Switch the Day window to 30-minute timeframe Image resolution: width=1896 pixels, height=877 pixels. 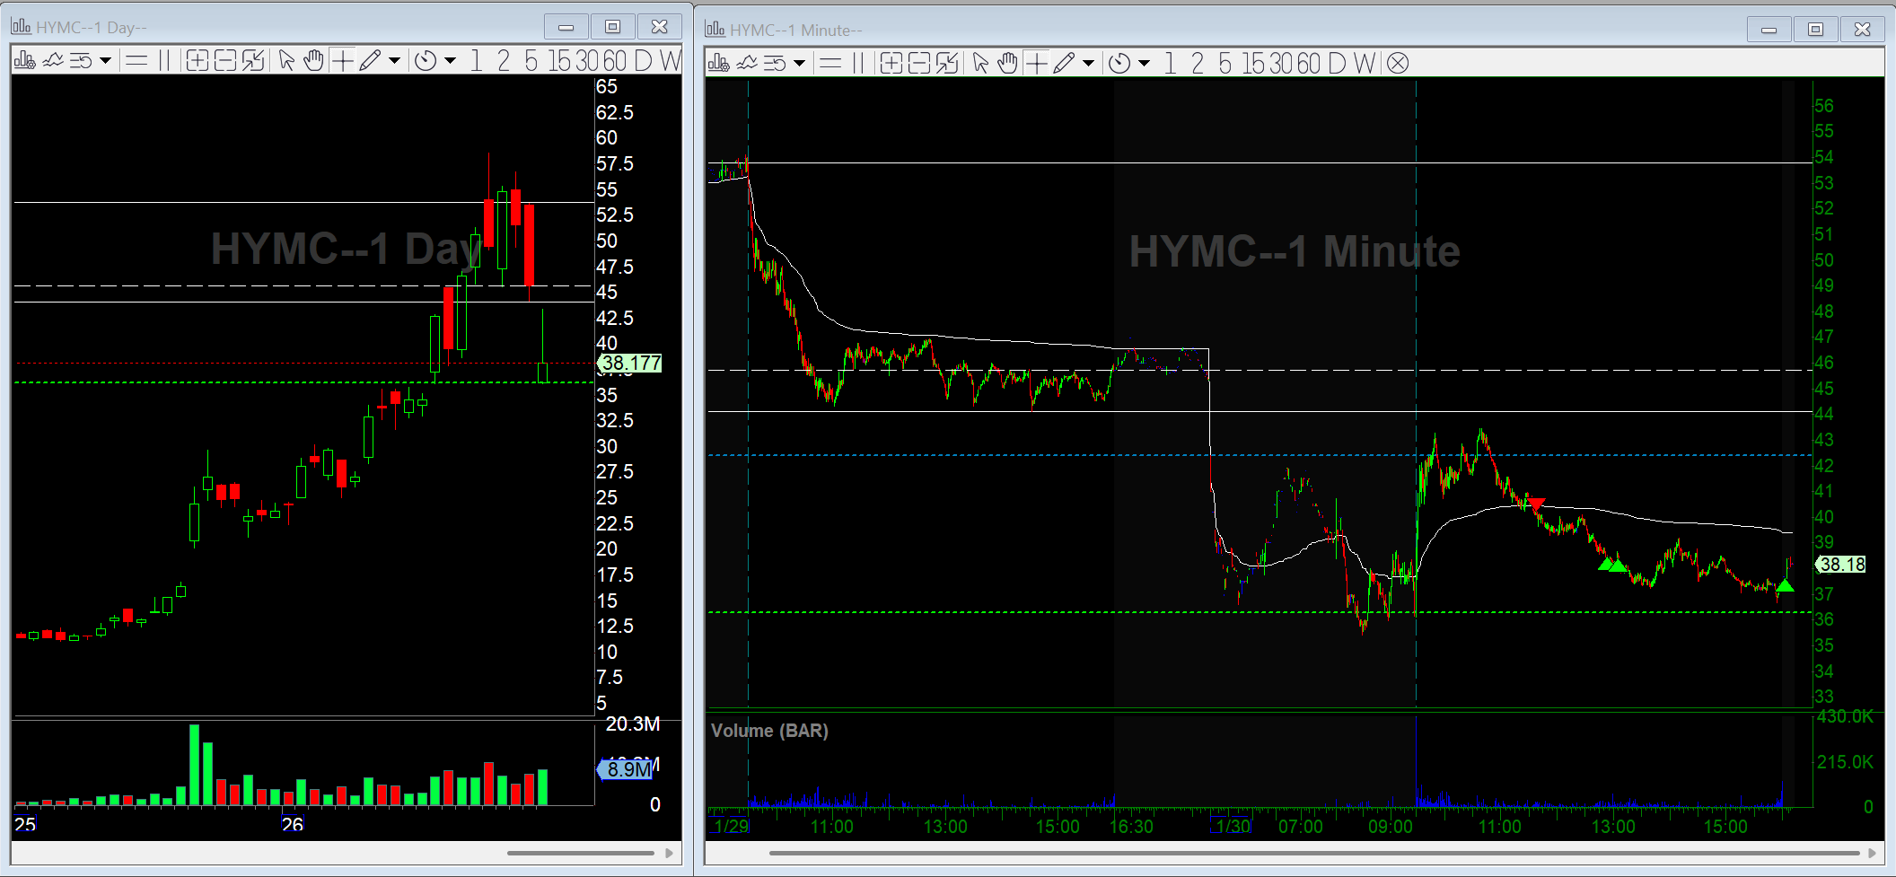pos(587,61)
